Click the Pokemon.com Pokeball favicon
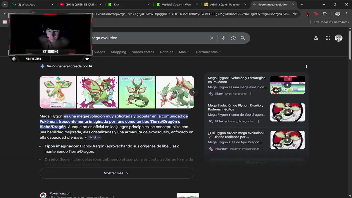This screenshot has width=352, height=198. (x=43, y=195)
